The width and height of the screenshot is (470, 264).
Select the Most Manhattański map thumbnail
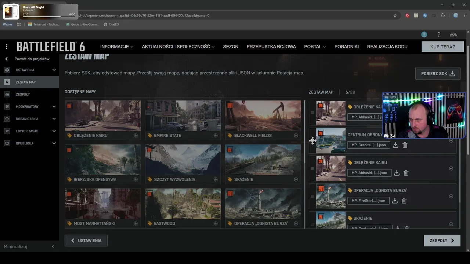coord(103,203)
